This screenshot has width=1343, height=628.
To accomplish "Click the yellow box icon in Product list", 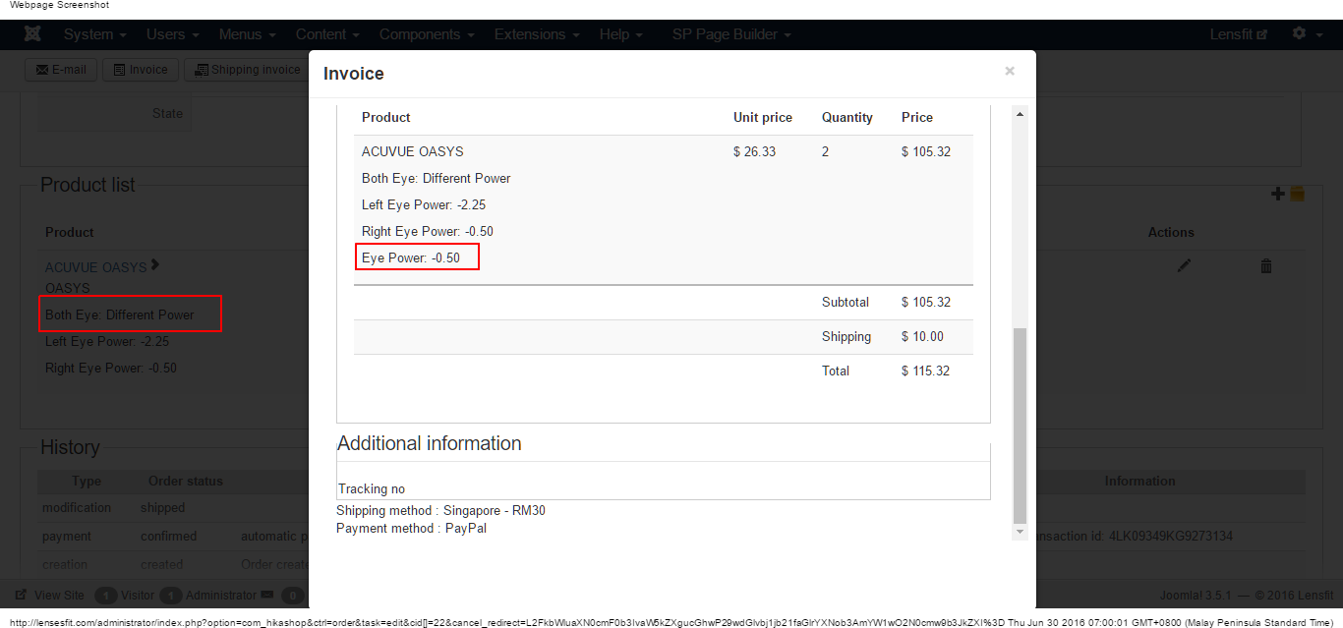I will [1297, 194].
